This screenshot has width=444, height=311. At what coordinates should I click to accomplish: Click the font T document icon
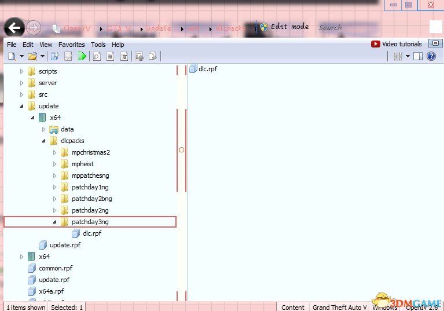click(x=124, y=56)
